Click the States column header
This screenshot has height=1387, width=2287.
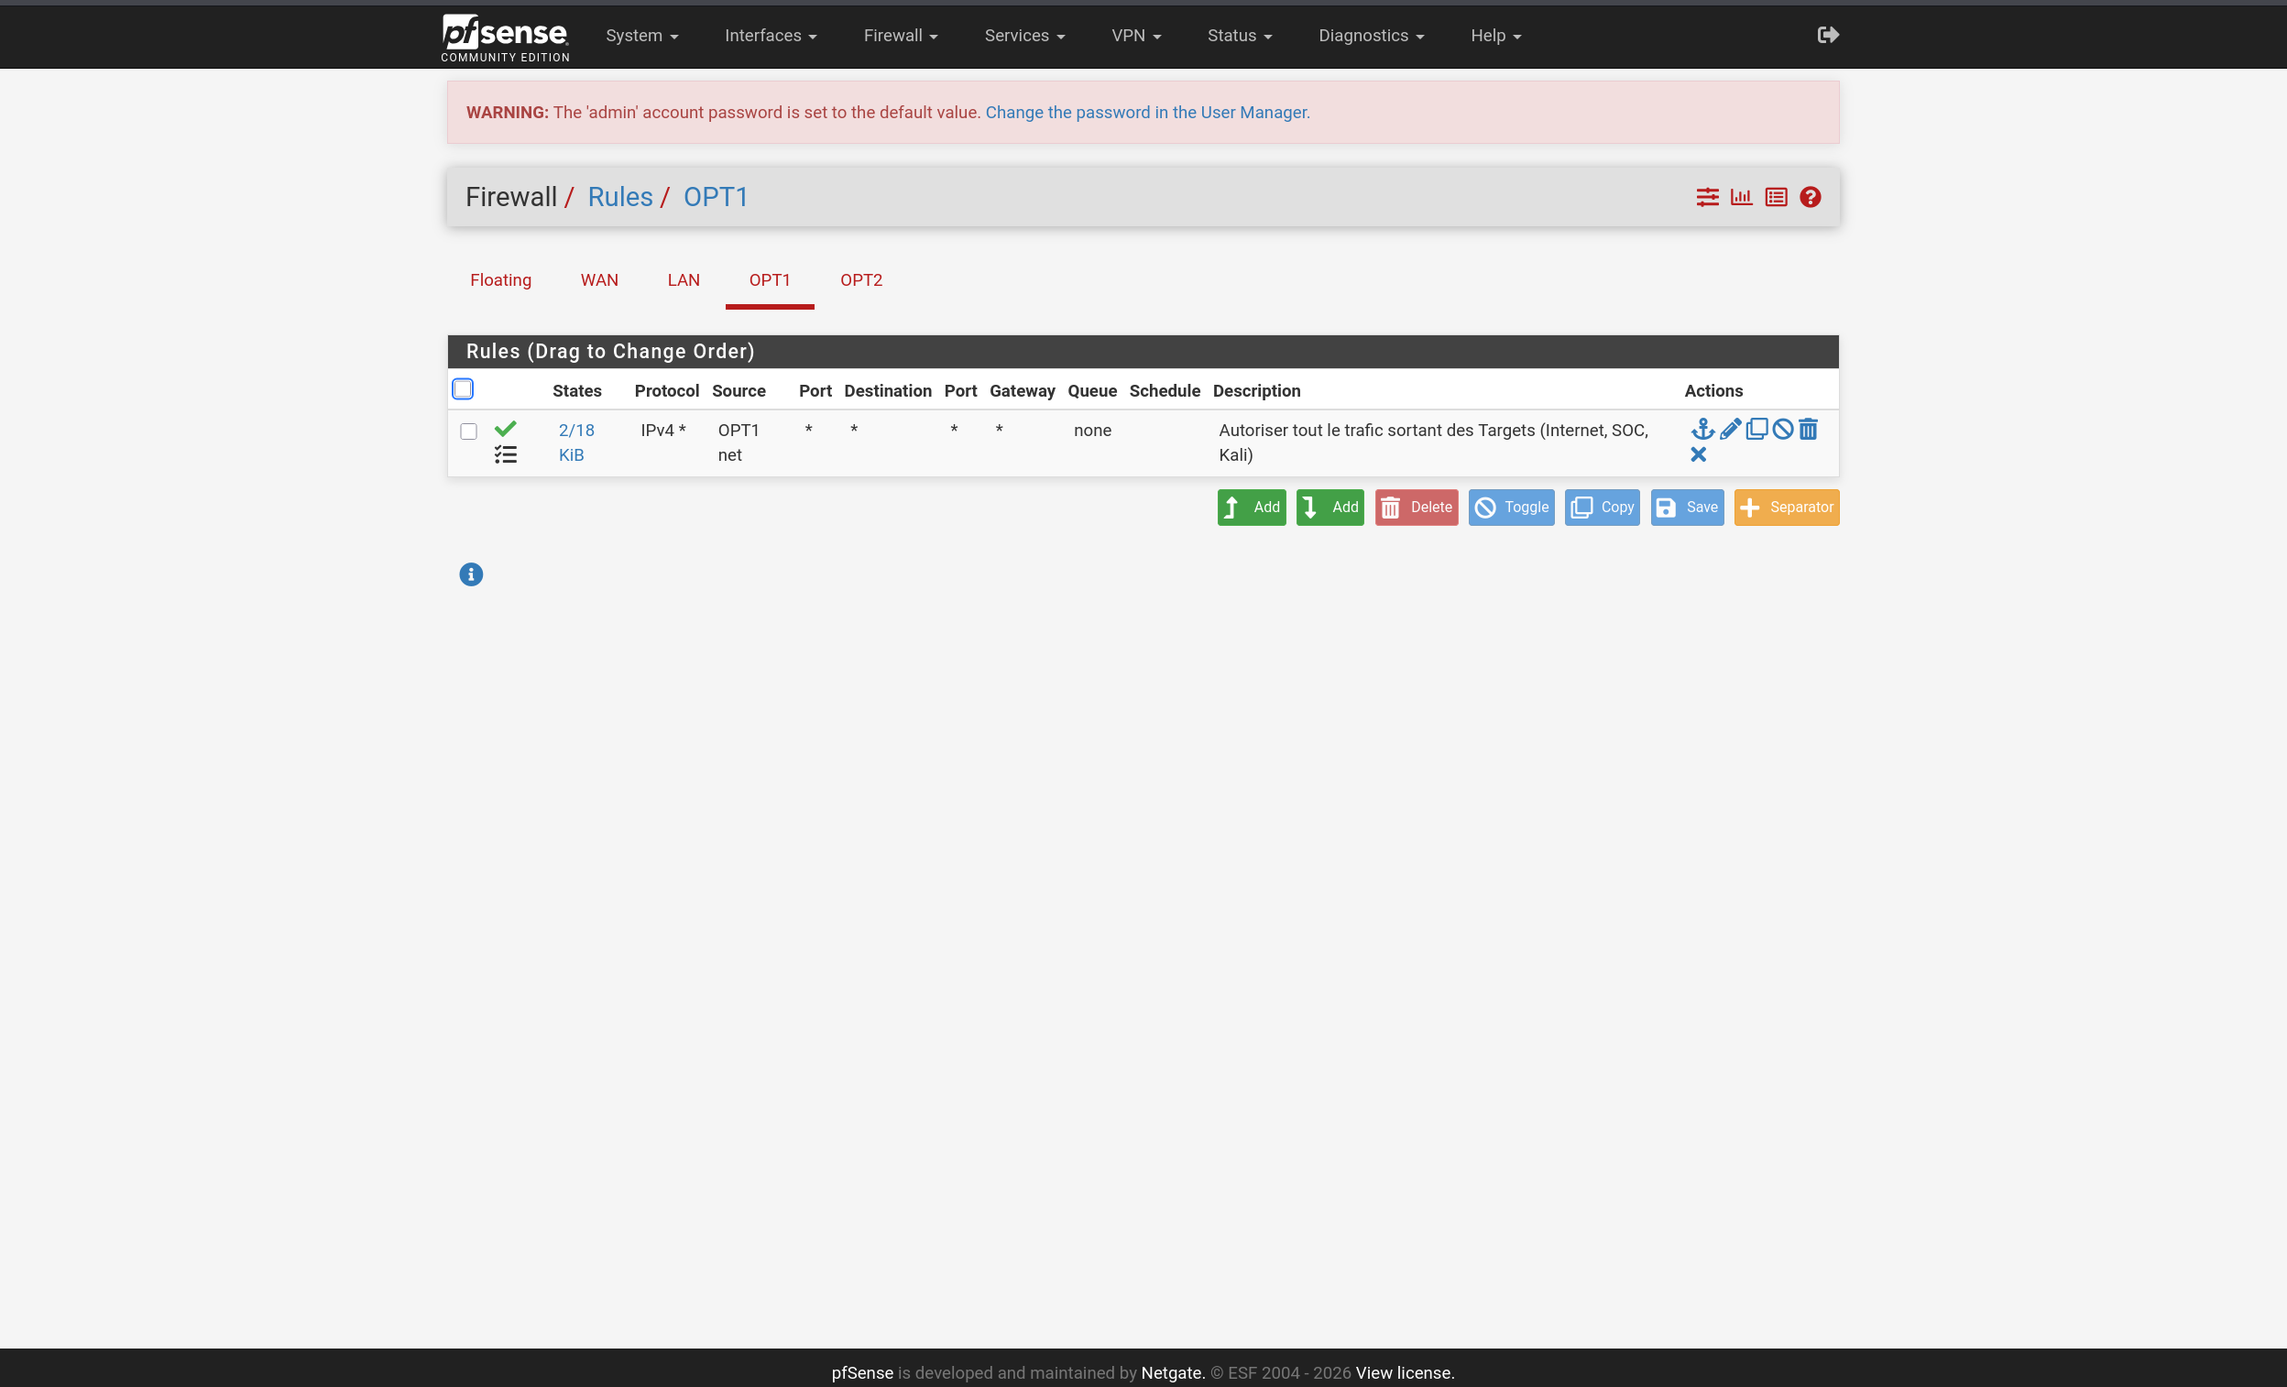tap(577, 390)
